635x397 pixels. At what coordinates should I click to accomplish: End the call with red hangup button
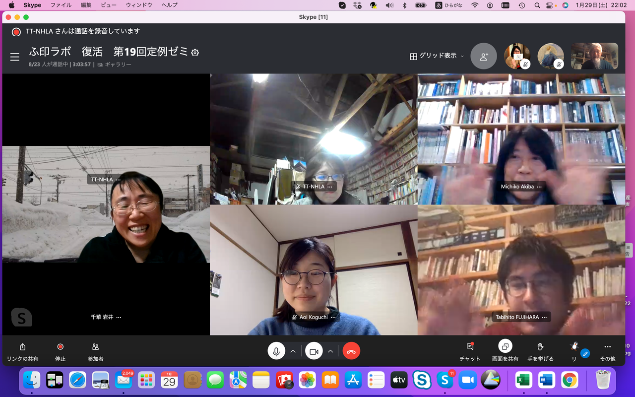click(351, 351)
